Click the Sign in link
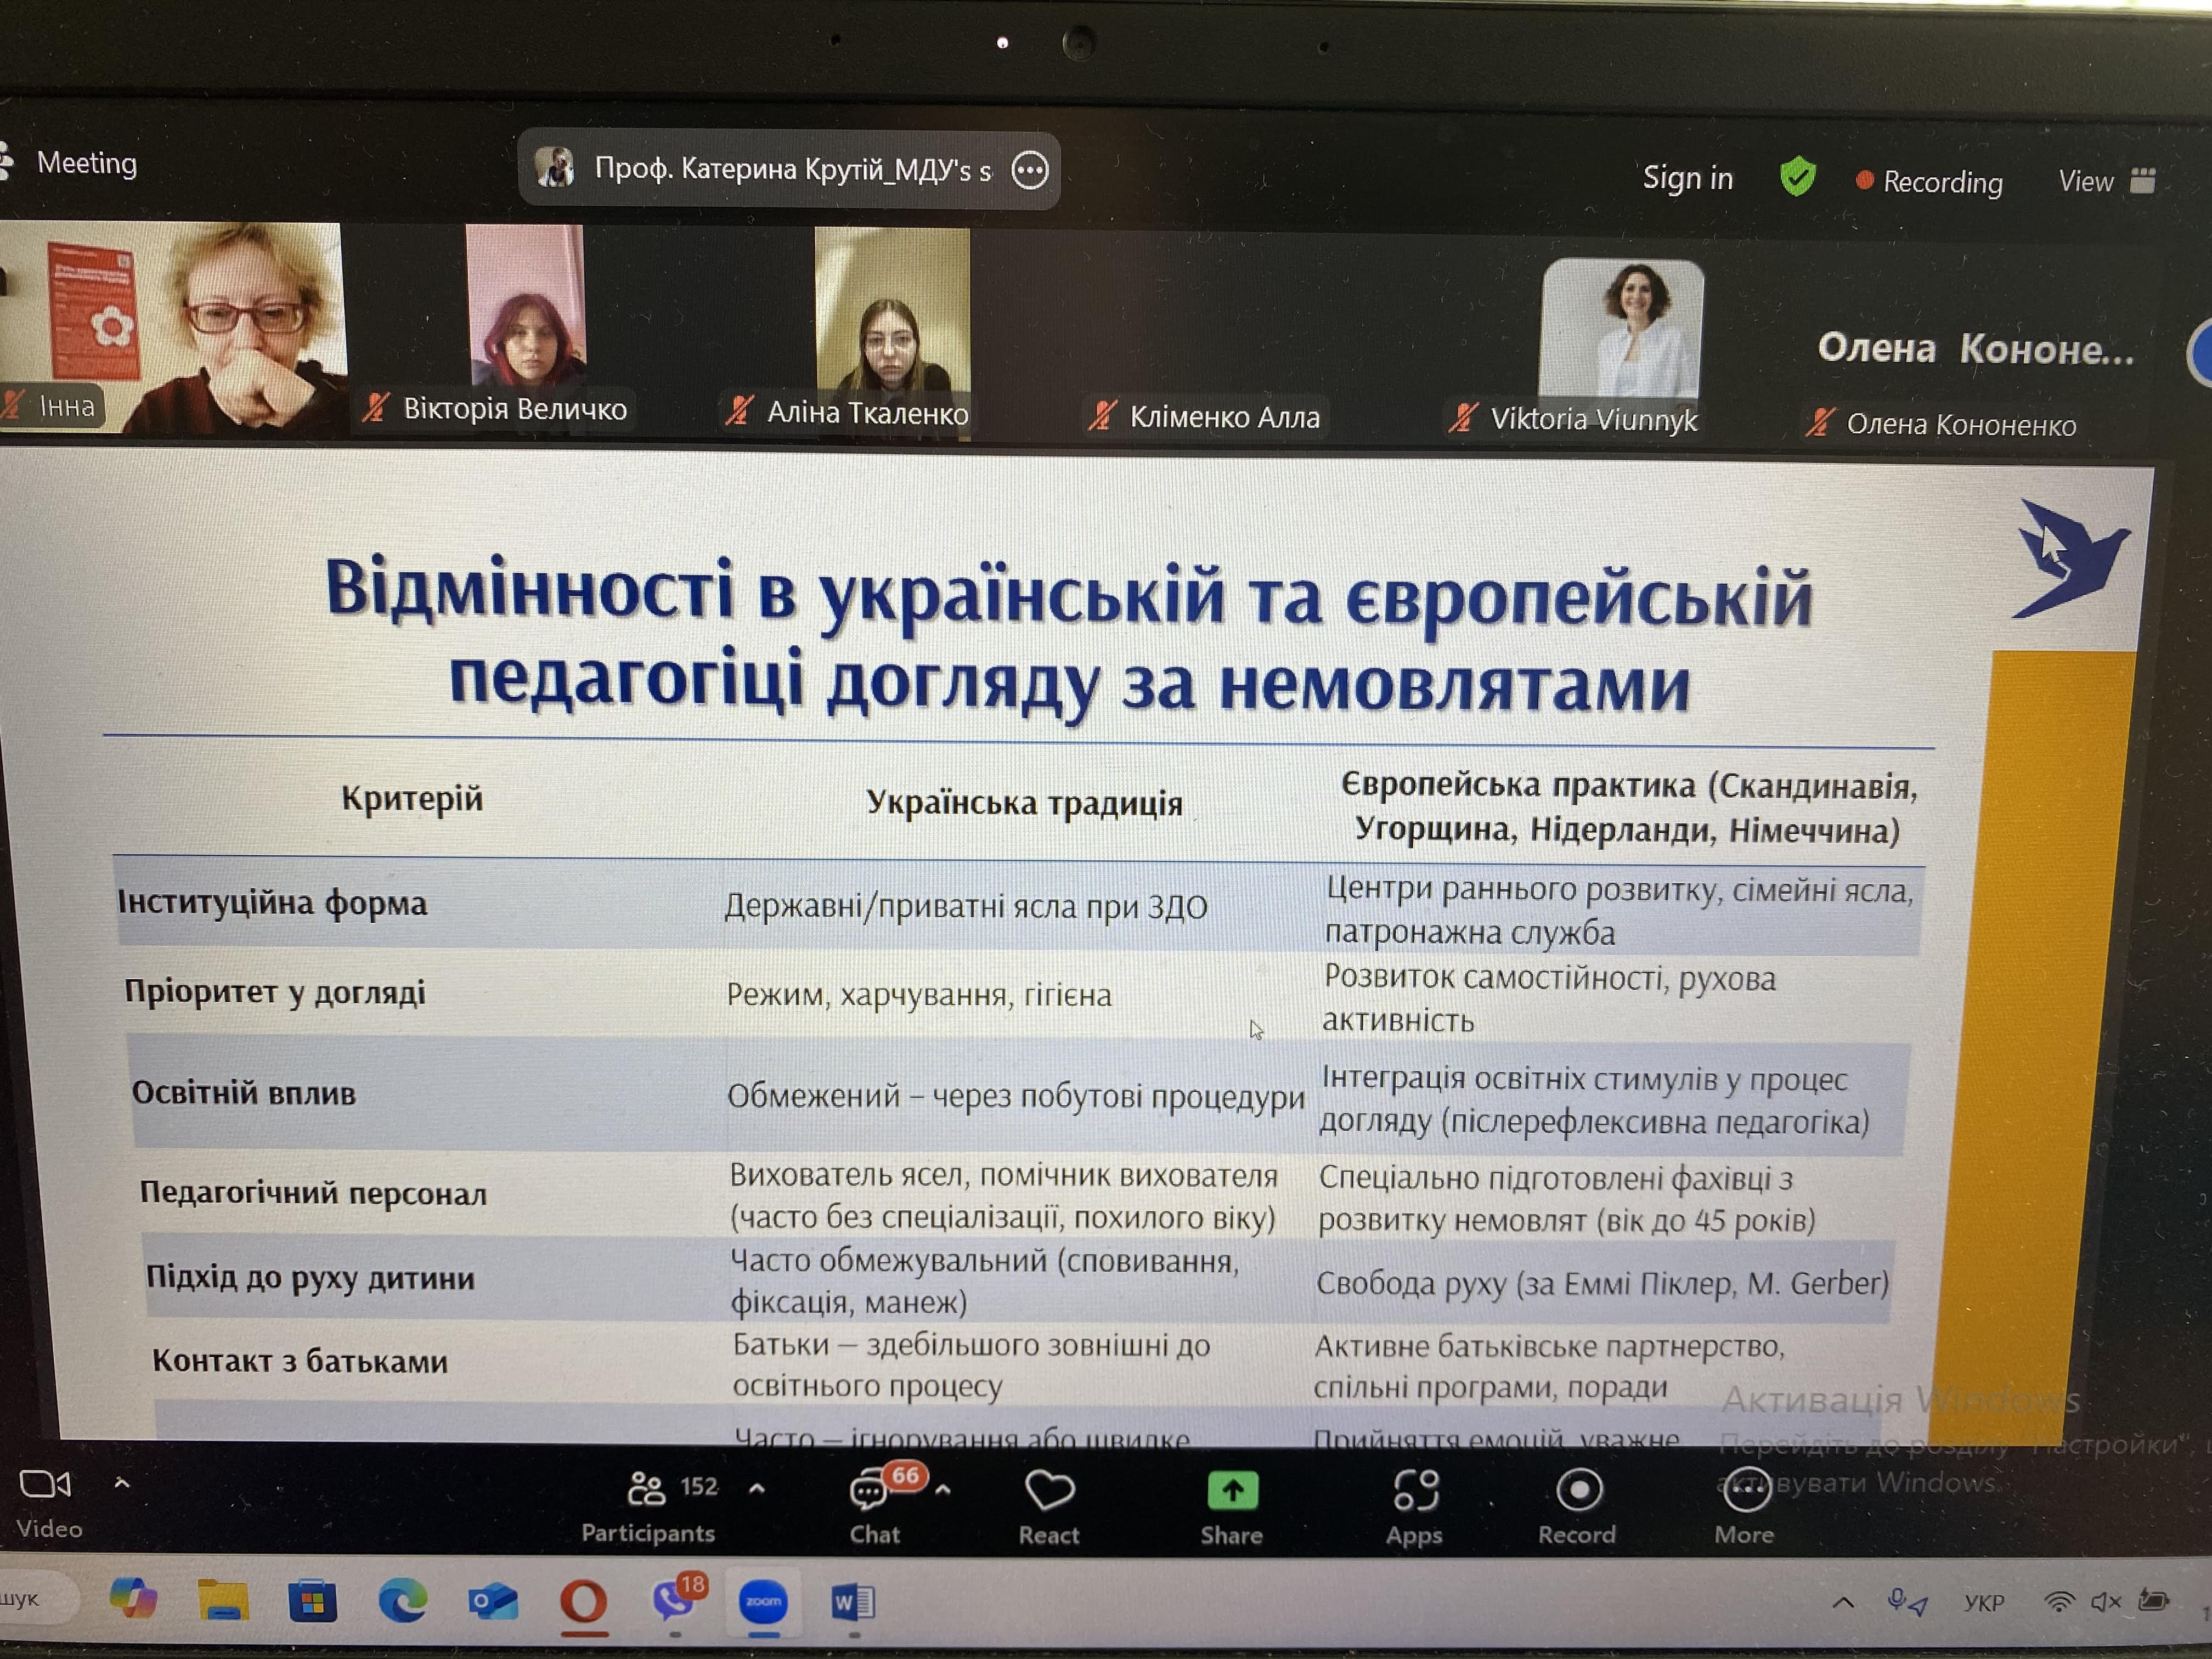This screenshot has height=1659, width=2212. [1687, 178]
